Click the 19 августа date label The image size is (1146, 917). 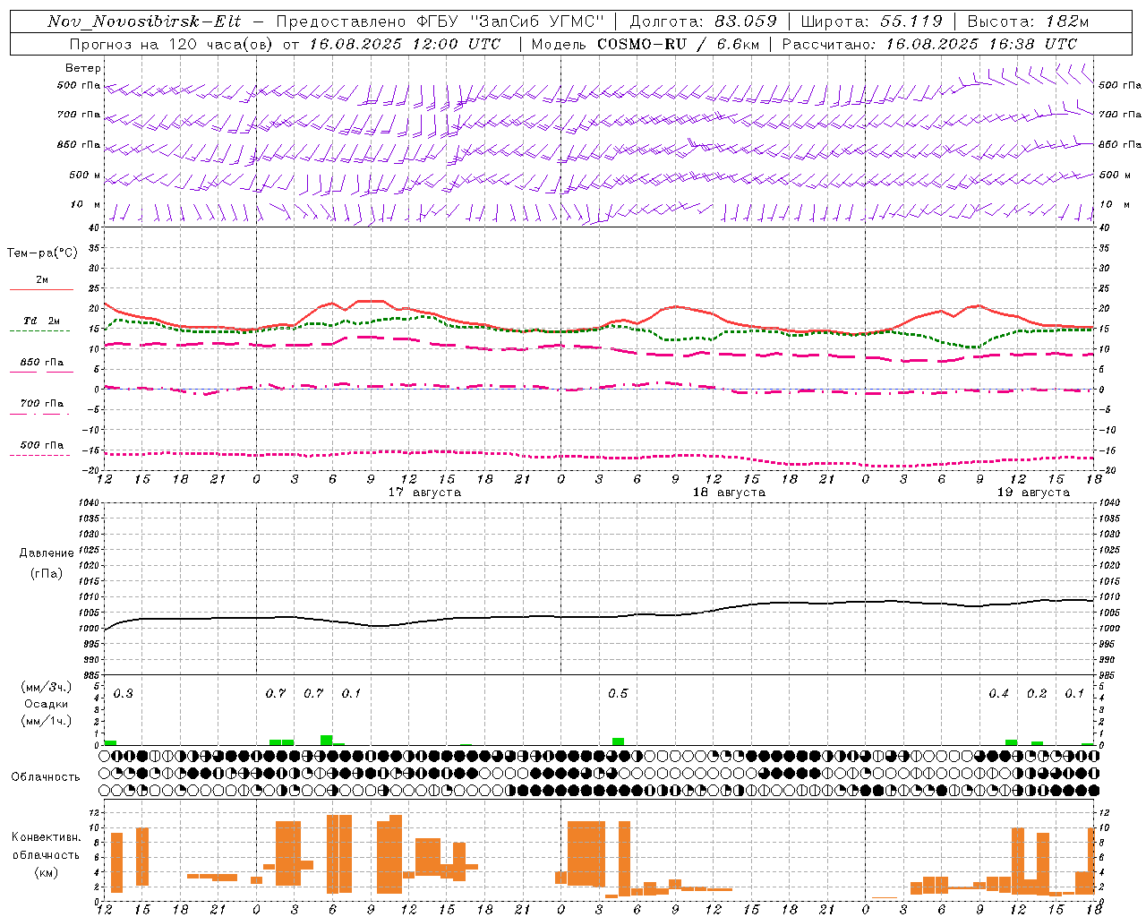tap(1033, 493)
